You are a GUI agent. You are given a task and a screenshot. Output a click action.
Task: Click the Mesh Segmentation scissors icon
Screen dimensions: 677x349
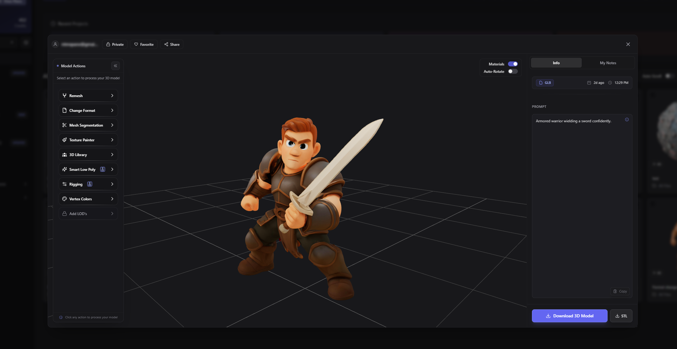coord(65,125)
